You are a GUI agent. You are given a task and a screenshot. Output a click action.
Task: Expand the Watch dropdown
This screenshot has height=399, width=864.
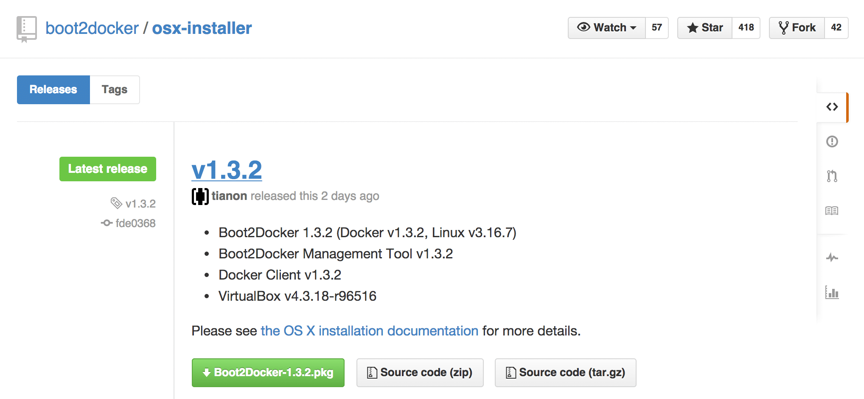(x=607, y=28)
